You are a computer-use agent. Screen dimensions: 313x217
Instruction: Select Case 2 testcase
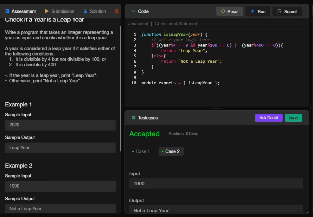[171, 151]
